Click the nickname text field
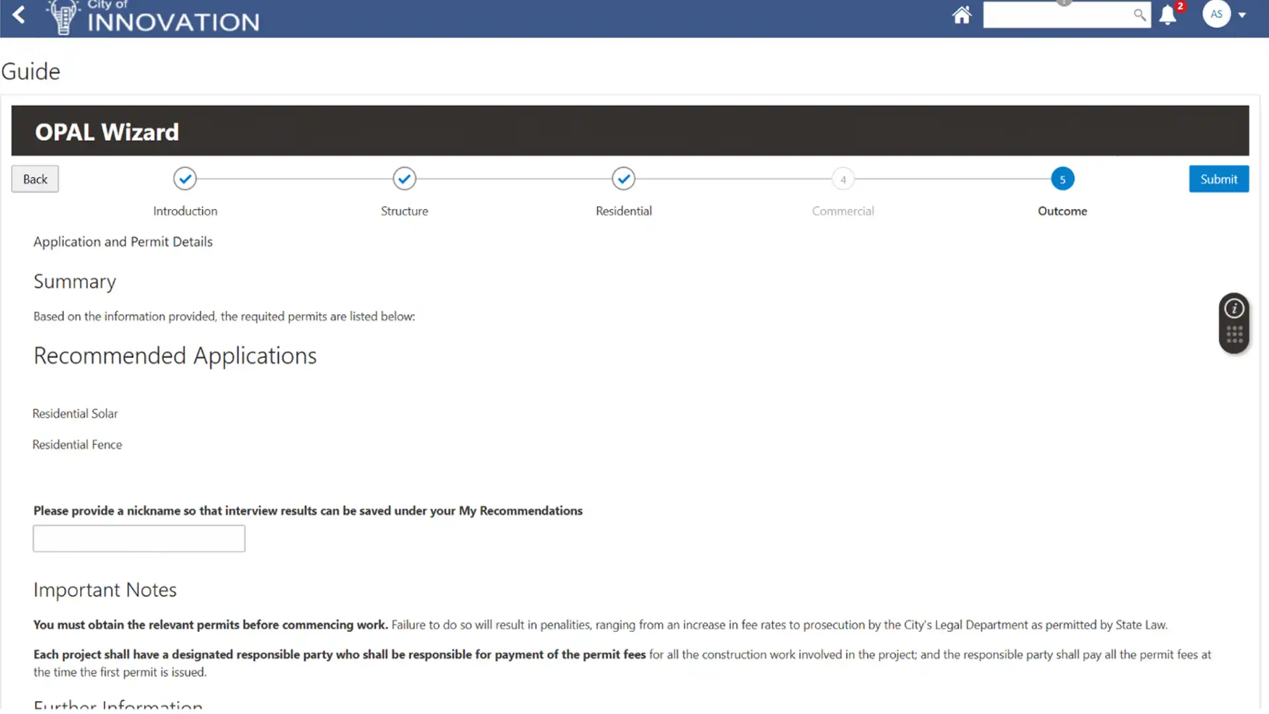 [x=139, y=539]
